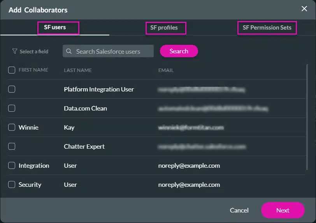Click the first name Winnie
This screenshot has height=223, width=316.
pyautogui.click(x=28, y=127)
